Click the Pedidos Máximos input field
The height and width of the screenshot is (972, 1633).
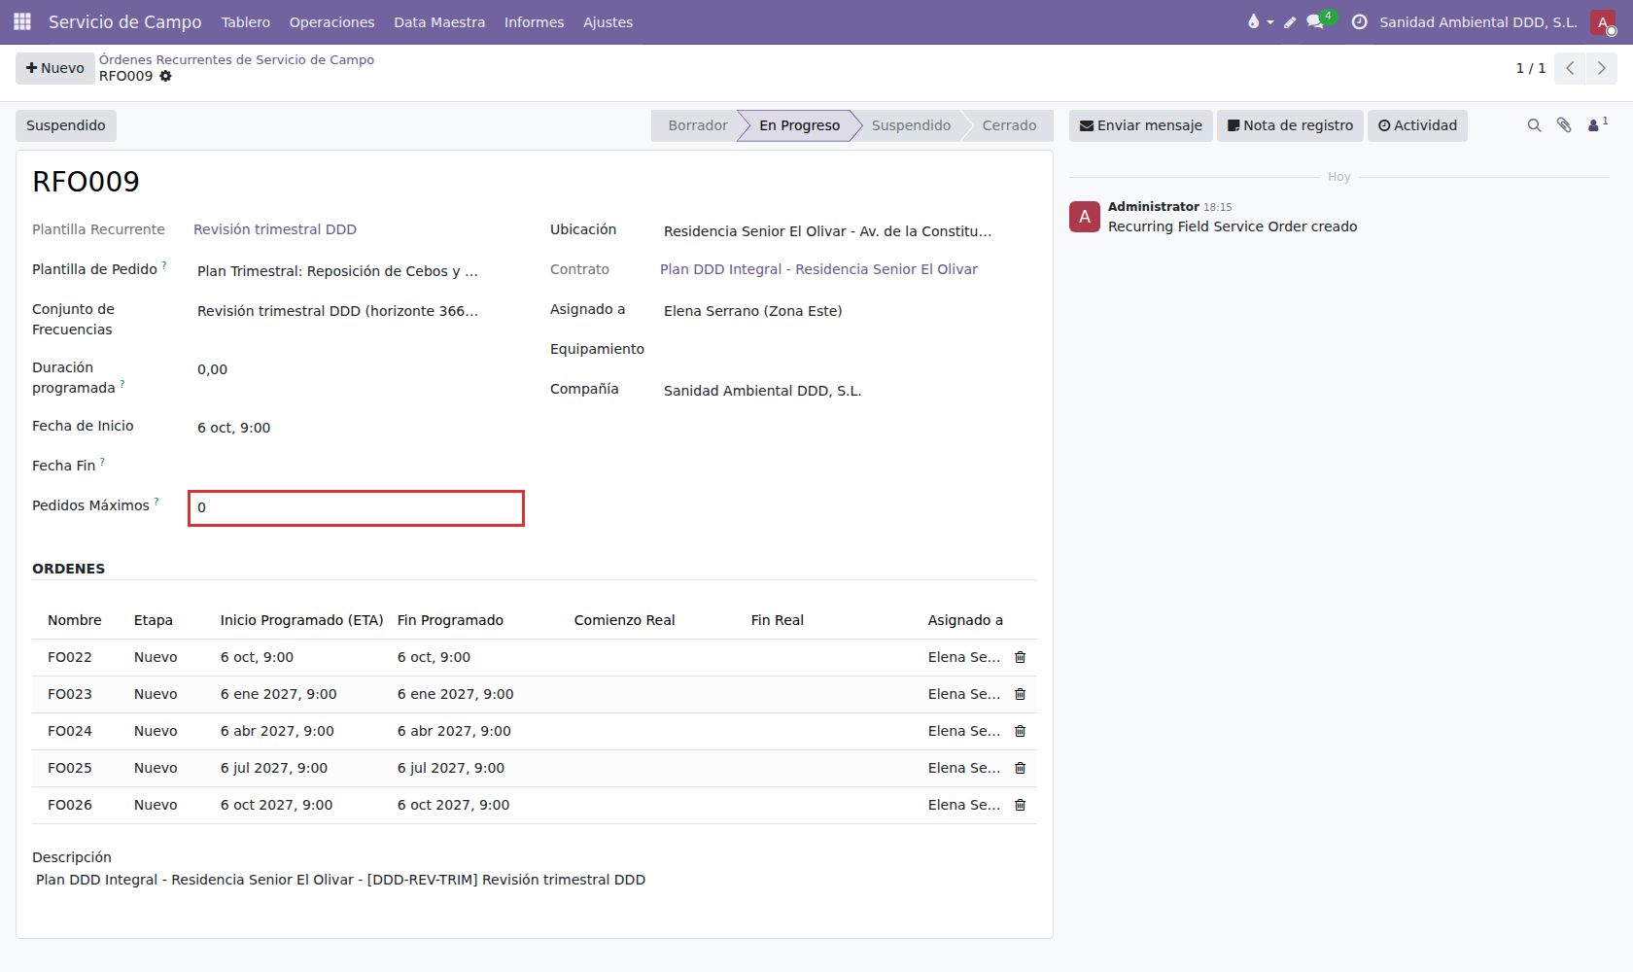[356, 508]
